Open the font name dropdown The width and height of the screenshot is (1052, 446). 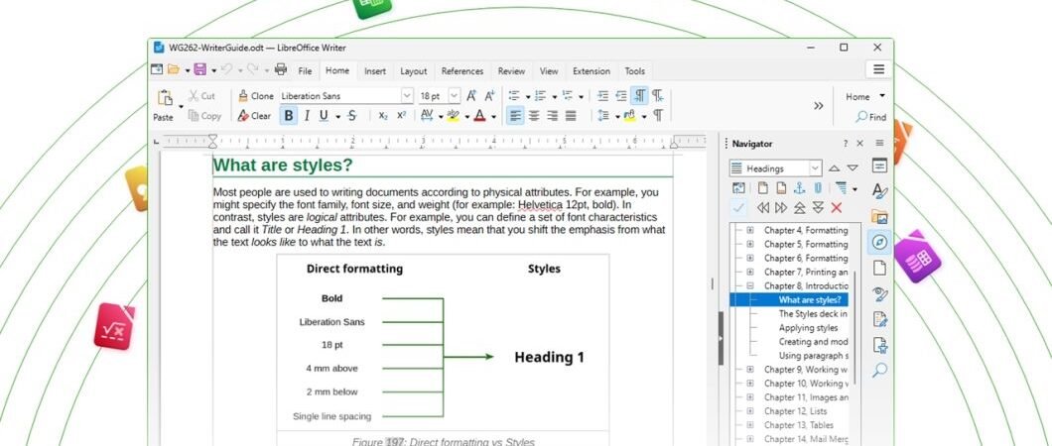click(x=407, y=96)
